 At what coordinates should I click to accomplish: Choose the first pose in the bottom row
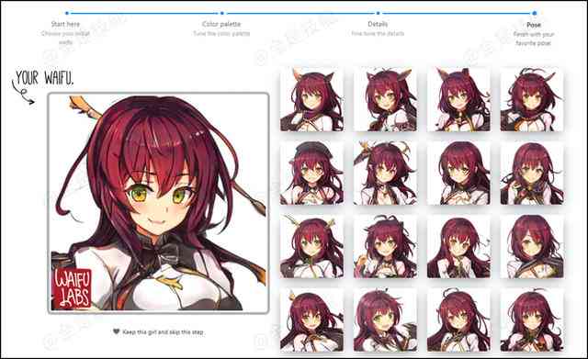tap(311, 320)
